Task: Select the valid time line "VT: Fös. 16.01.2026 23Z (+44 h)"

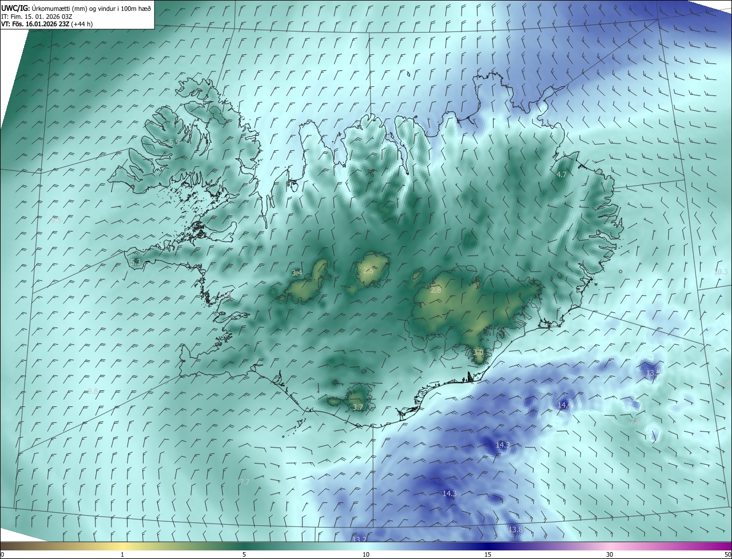Action: pos(47,24)
